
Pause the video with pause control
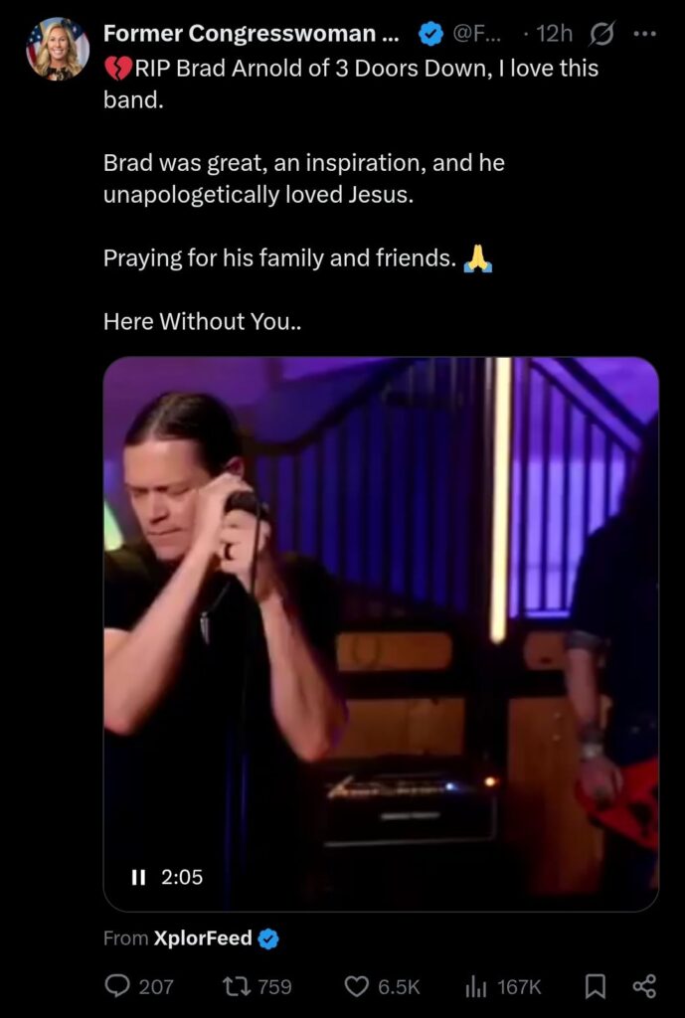point(137,877)
